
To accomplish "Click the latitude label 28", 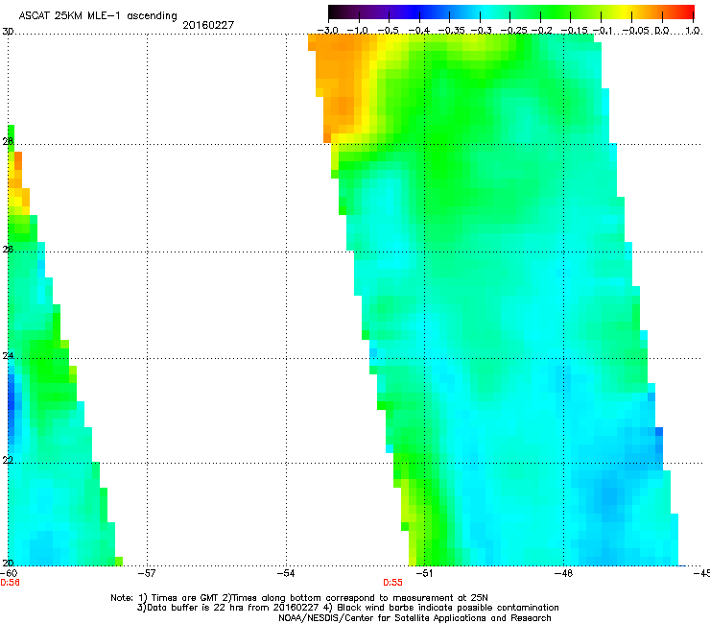I will point(8,141).
